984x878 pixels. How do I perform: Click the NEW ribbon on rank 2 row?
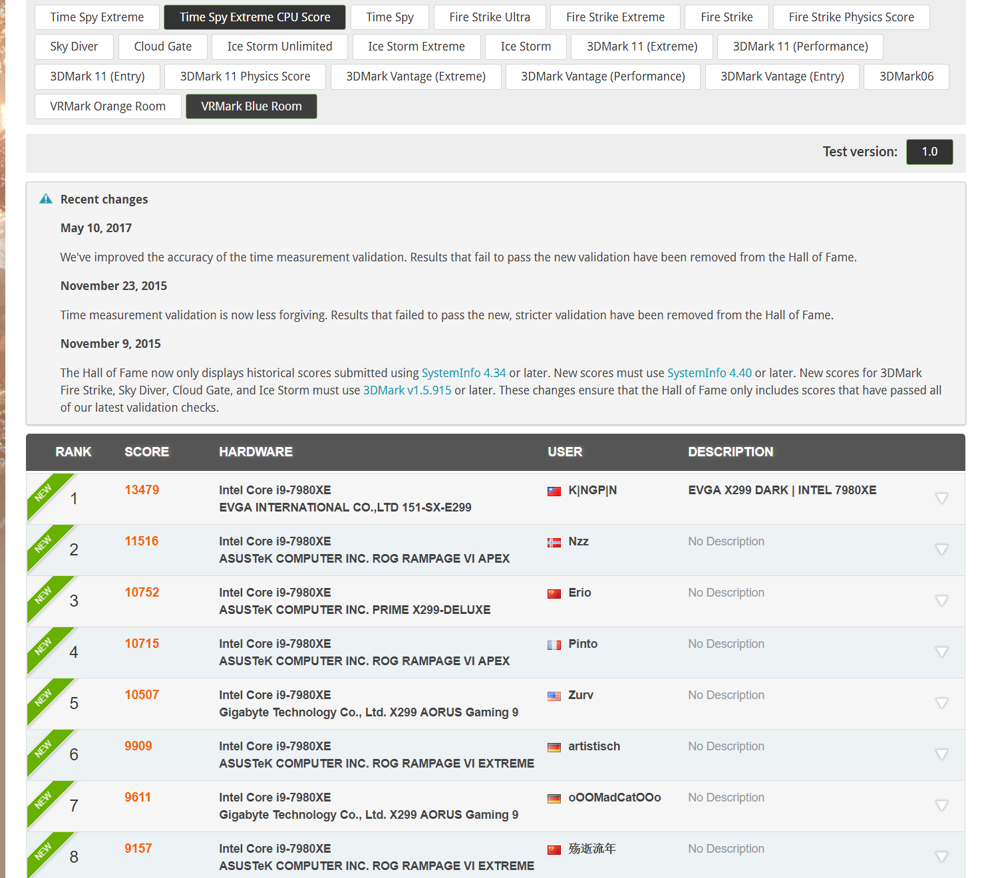coord(44,543)
